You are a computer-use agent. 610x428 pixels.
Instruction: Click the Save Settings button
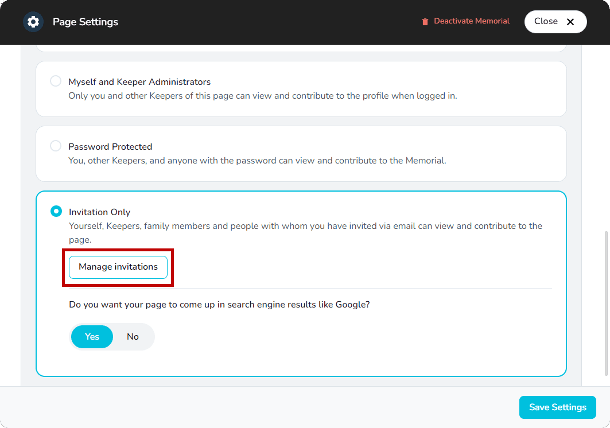[557, 407]
